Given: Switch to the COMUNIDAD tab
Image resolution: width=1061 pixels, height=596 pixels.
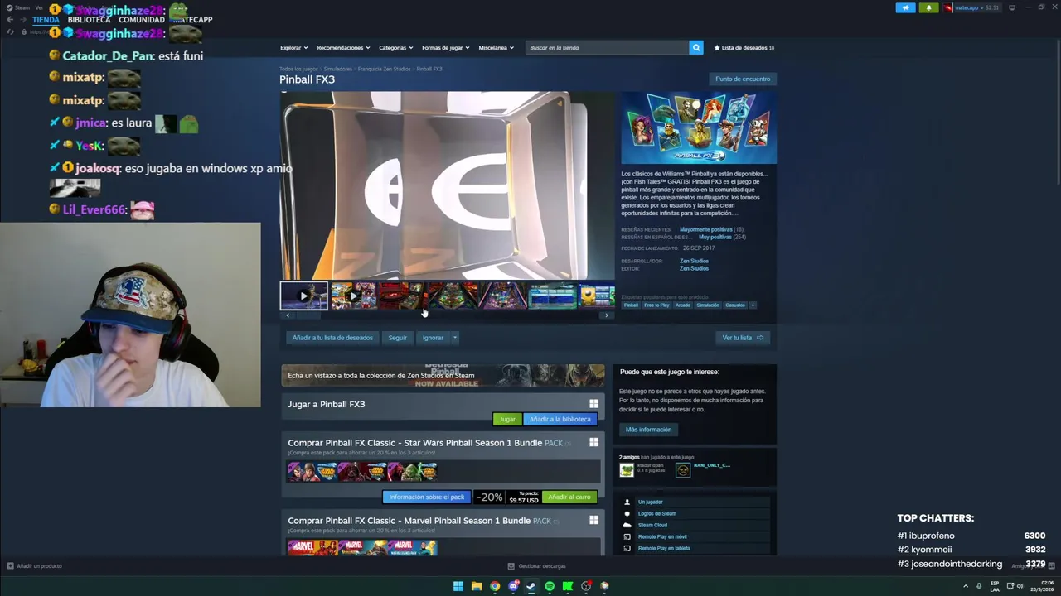Looking at the screenshot, I should (x=142, y=20).
